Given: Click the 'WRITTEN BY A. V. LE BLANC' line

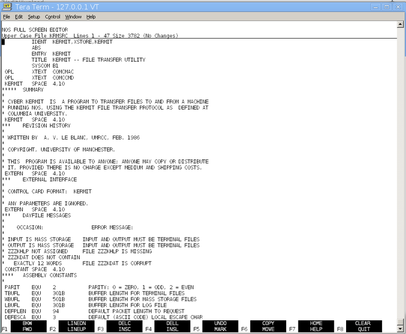Looking at the screenshot, I should point(71,138).
